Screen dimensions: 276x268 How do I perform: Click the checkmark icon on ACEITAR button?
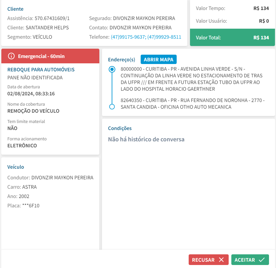click(x=262, y=260)
